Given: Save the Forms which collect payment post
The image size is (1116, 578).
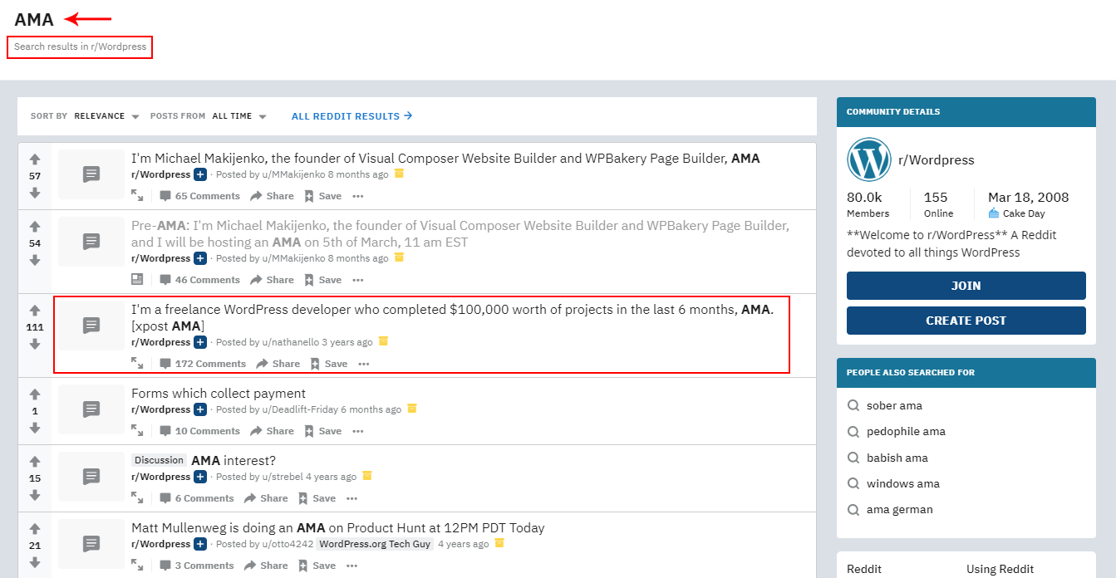Looking at the screenshot, I should click(322, 431).
